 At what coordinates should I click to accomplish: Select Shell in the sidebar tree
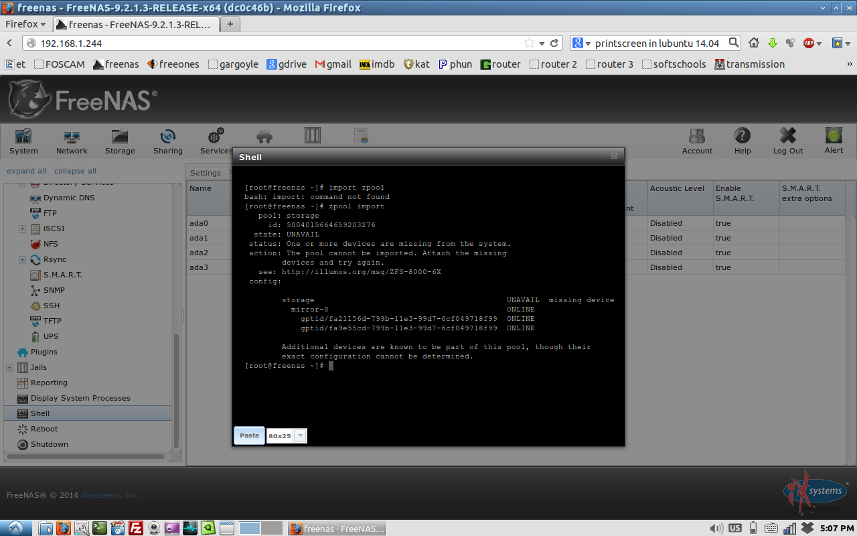pyautogui.click(x=40, y=413)
